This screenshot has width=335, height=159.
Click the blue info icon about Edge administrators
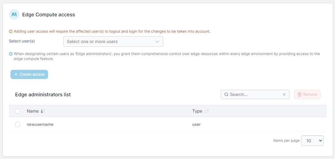tap(11, 54)
